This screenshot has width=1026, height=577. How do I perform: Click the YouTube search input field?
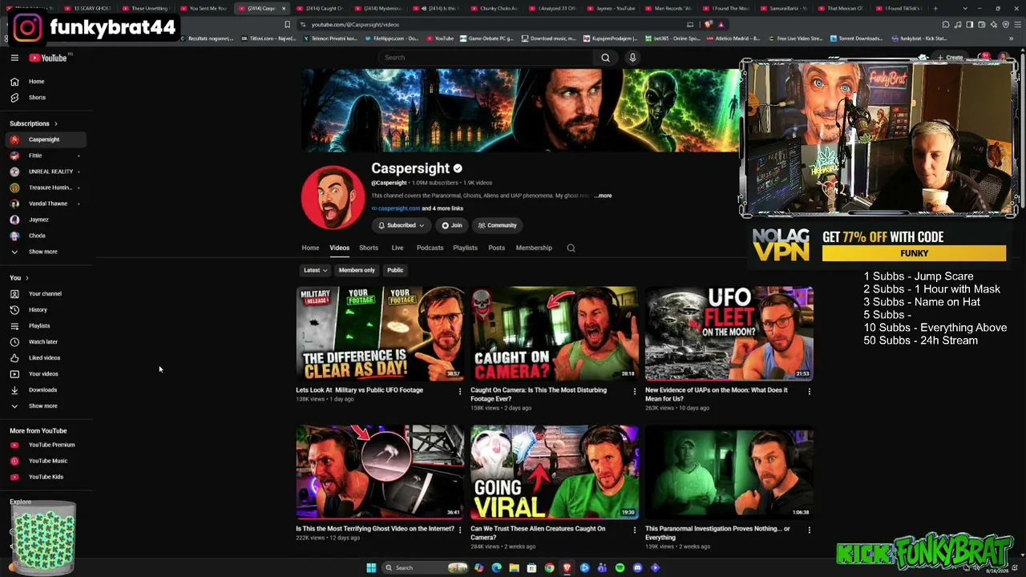click(486, 58)
